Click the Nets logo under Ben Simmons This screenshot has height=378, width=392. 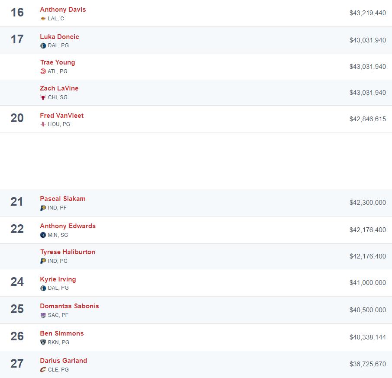43,342
